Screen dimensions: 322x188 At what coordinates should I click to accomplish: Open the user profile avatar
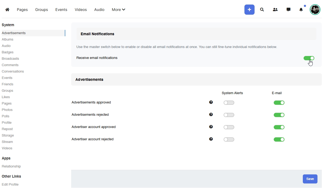click(315, 10)
